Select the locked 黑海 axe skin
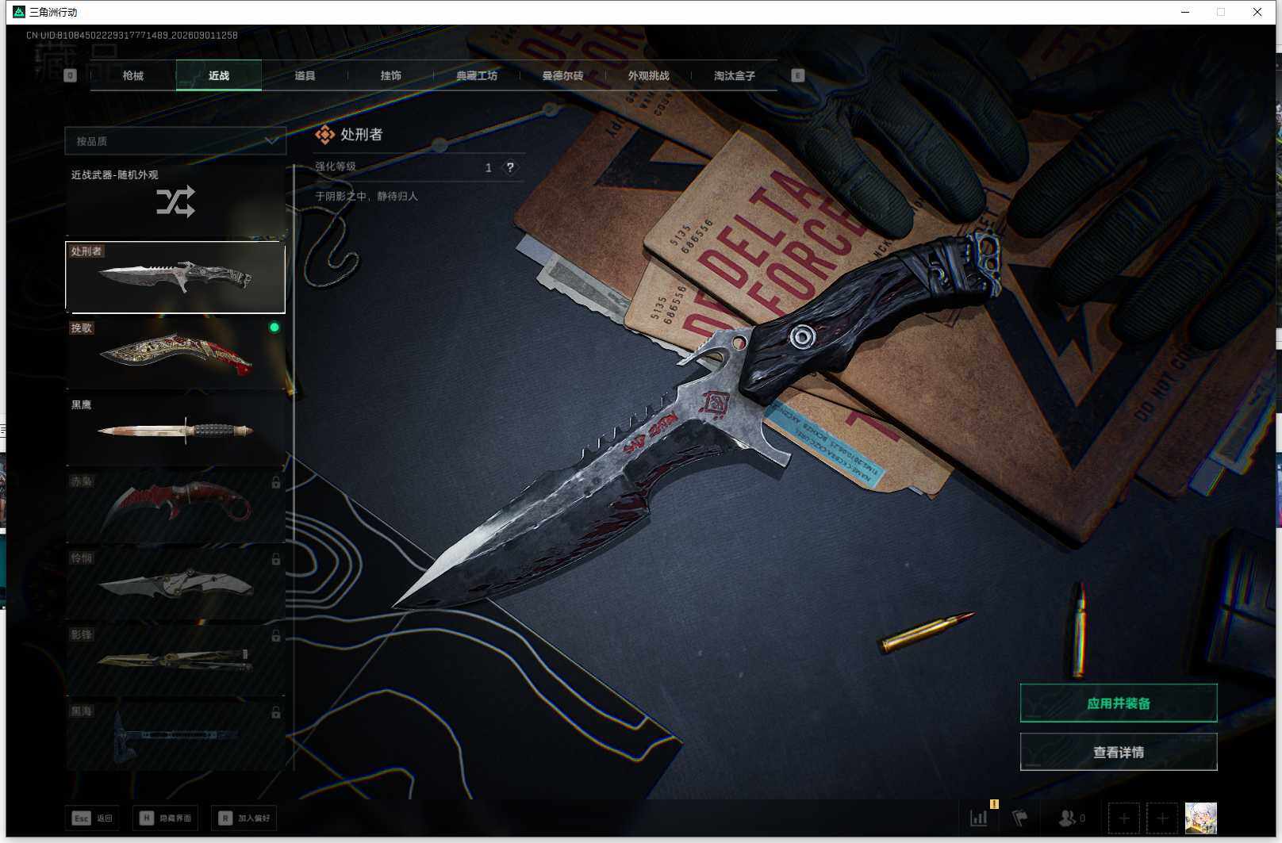 [175, 737]
